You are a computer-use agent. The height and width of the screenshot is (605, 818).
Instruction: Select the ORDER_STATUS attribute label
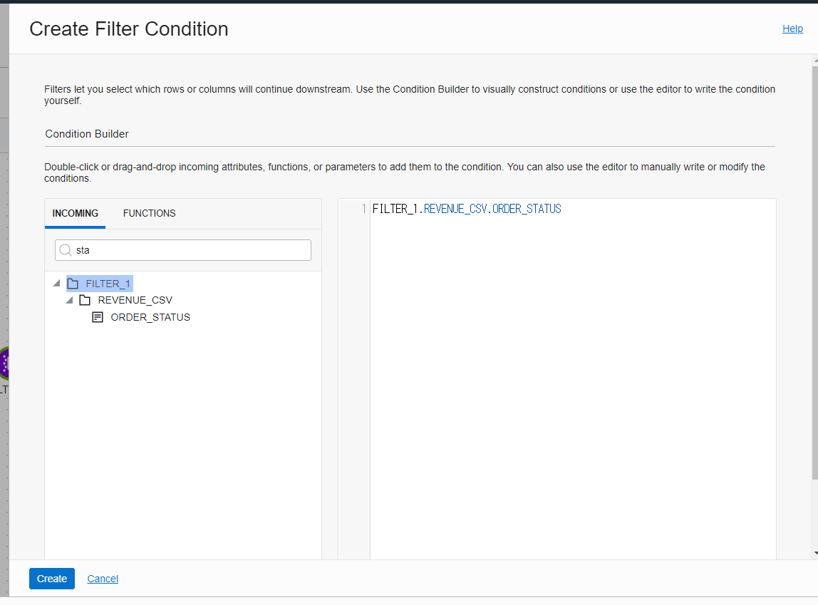(x=150, y=317)
